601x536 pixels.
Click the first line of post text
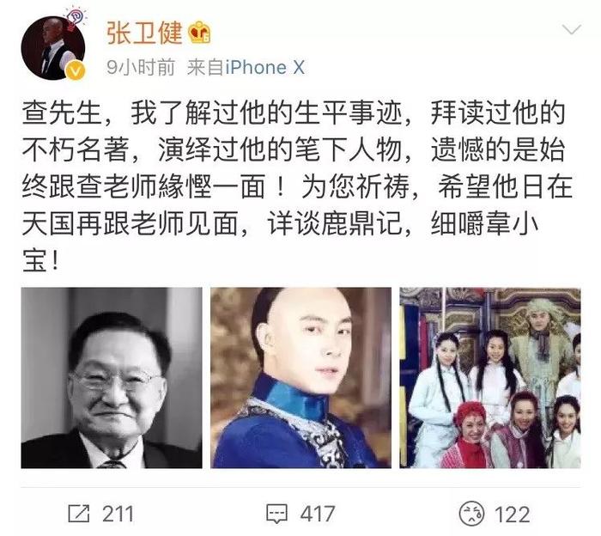[294, 113]
